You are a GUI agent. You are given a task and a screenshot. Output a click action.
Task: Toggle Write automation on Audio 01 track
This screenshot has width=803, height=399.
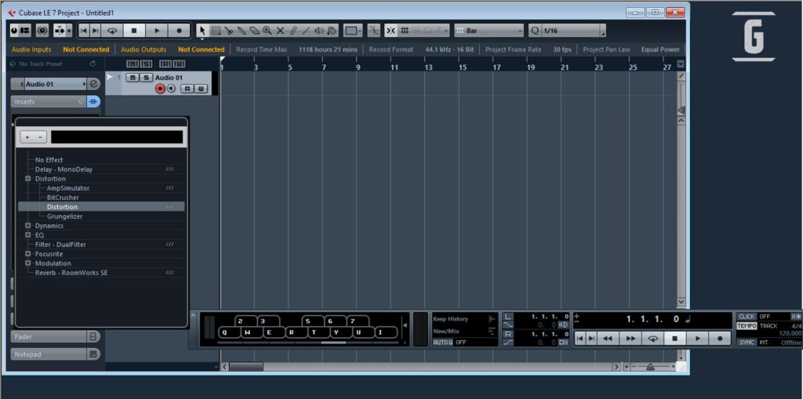point(201,89)
